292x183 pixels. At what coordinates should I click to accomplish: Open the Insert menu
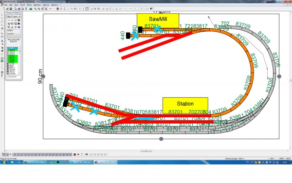tap(22, 5)
